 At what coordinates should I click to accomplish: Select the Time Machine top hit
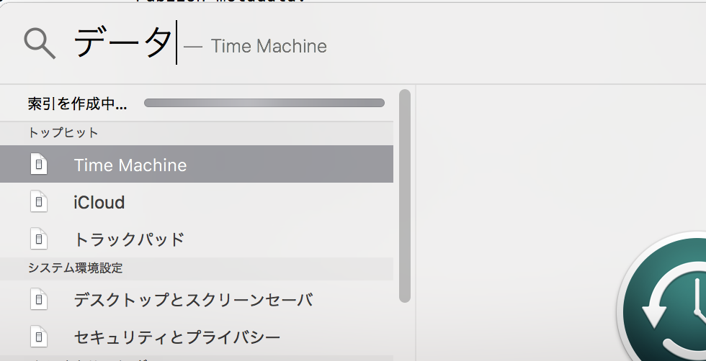tap(196, 164)
